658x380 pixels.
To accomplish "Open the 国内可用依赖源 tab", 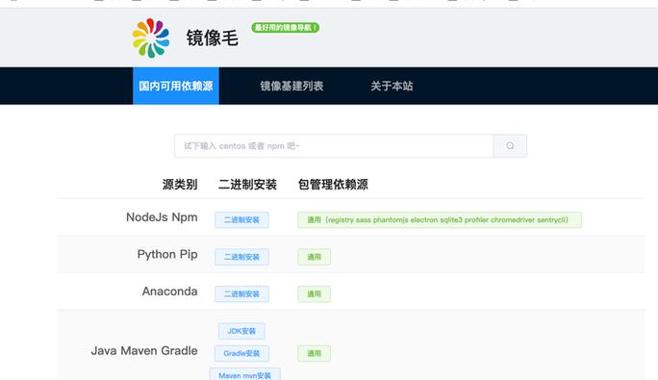I will 176,86.
